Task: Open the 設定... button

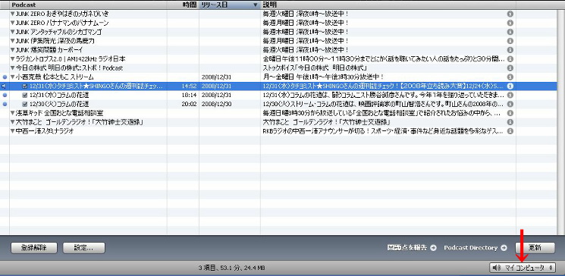Action: pos(84,248)
